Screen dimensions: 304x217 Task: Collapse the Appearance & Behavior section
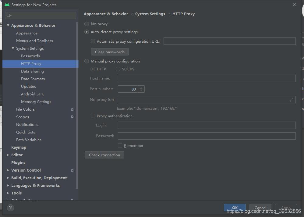tap(8, 25)
